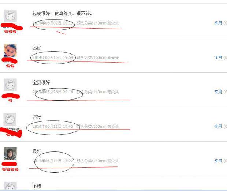Mark the 还好 review as 有用
Screen dimensions: 227x191
click(x=218, y=57)
